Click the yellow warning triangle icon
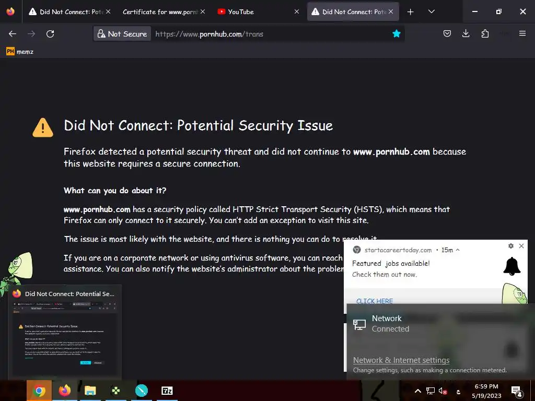This screenshot has width=535, height=401. pos(43,127)
